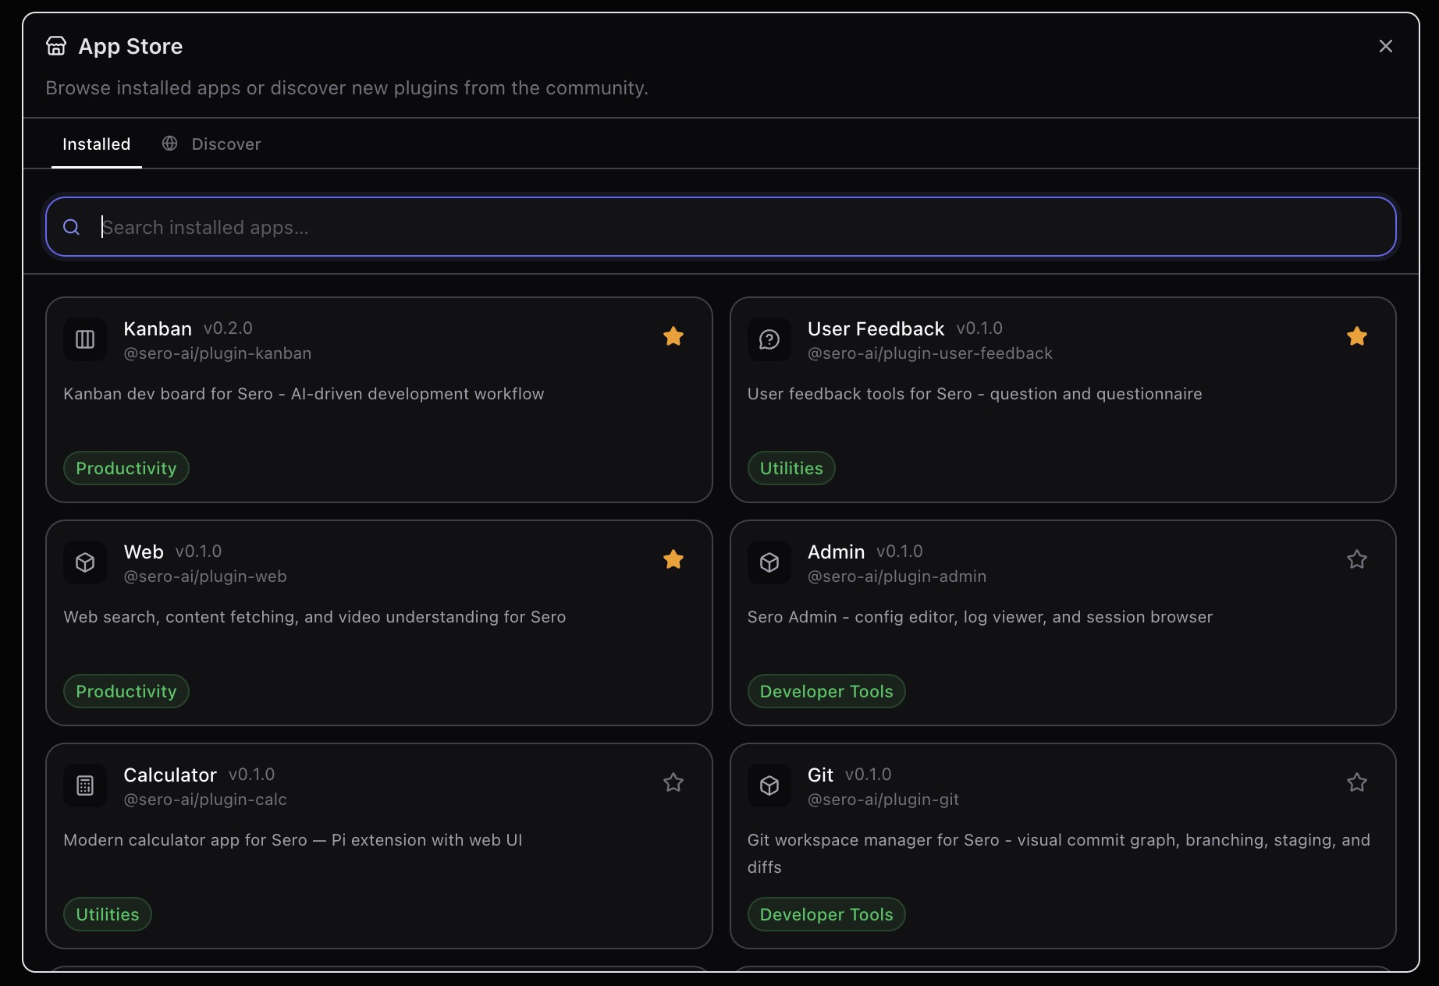Click the search magnifier icon
The image size is (1439, 986).
pyautogui.click(x=71, y=227)
